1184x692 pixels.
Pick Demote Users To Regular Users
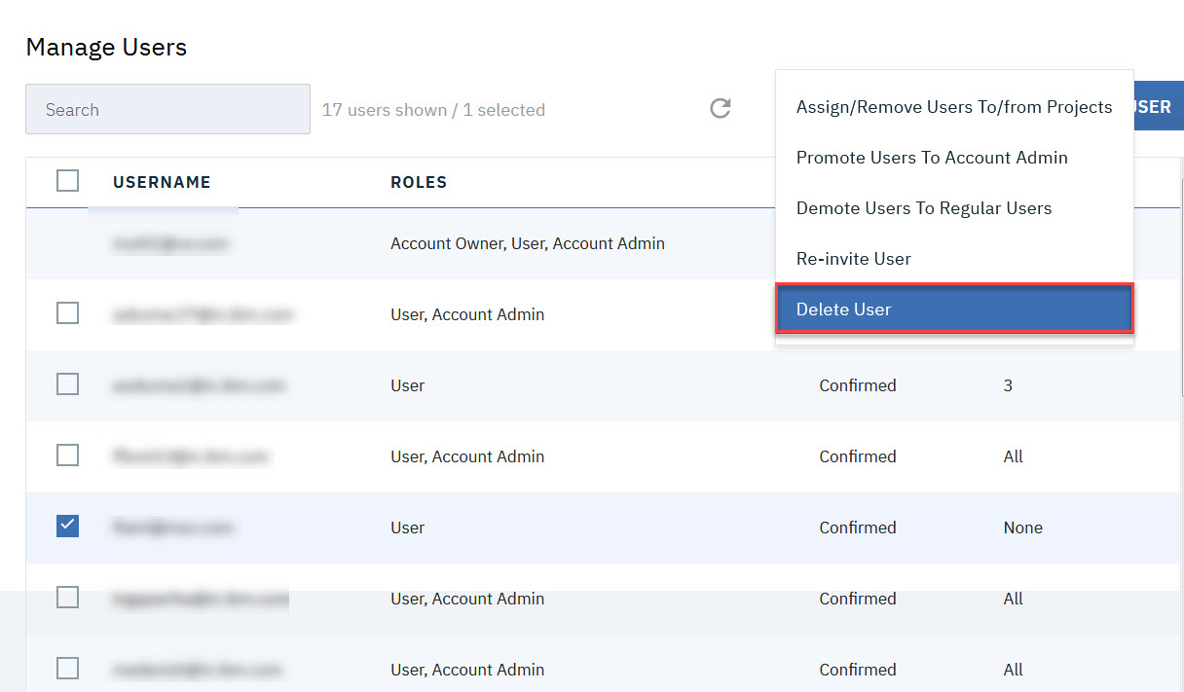coord(923,208)
